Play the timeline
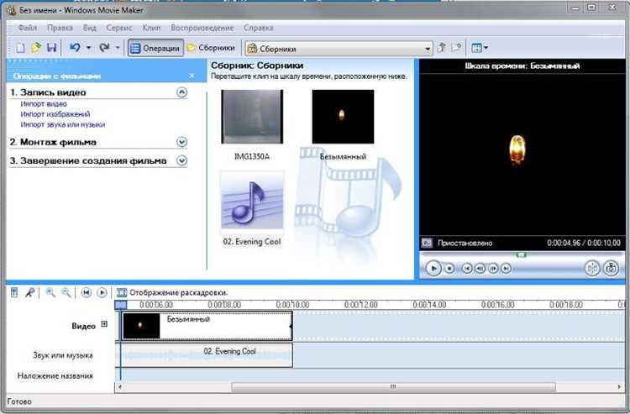 tap(102, 293)
